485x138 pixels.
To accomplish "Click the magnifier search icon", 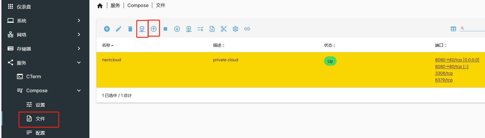I will [x=463, y=28].
